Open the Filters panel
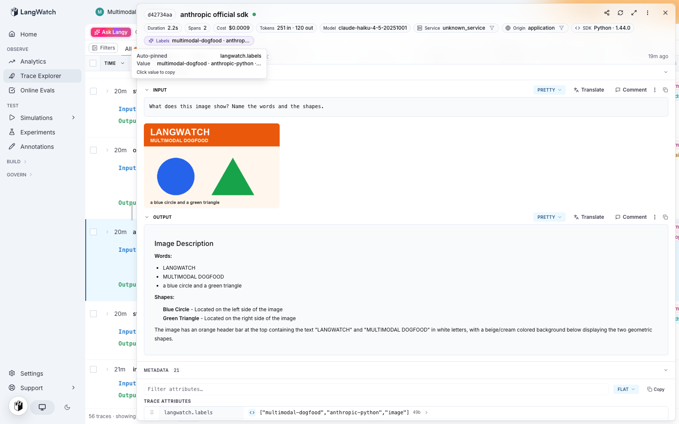679x424 pixels. tap(104, 48)
